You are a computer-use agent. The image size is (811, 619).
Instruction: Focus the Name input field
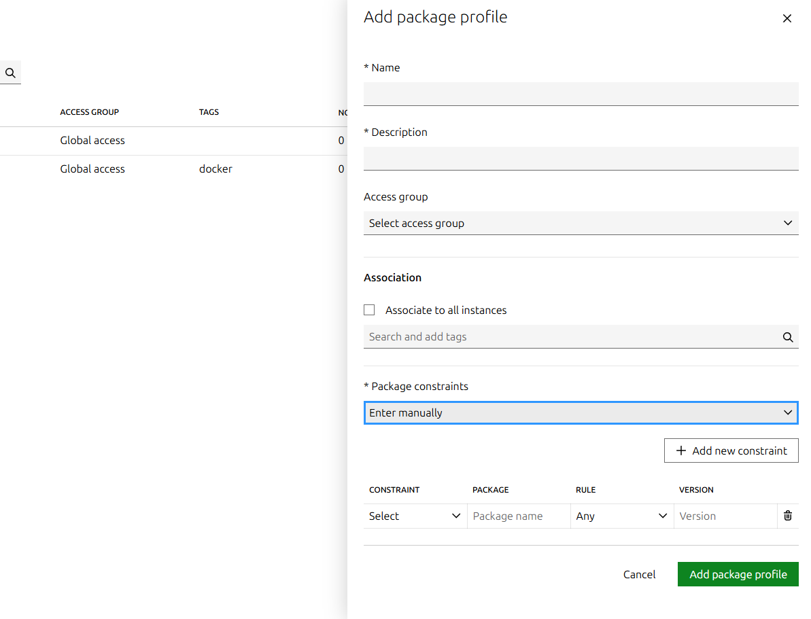tap(581, 94)
